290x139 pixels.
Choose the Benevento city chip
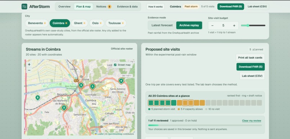tap(37, 23)
